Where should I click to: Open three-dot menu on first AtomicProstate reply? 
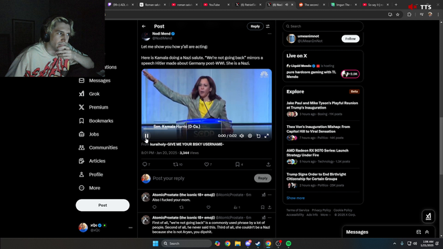tap(270, 194)
